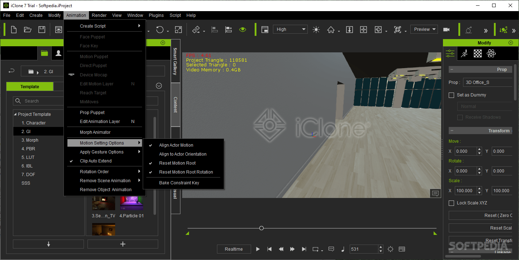Click the undo circular arrow icon
Viewport: 519px width, 260px height.
[x=160, y=29]
